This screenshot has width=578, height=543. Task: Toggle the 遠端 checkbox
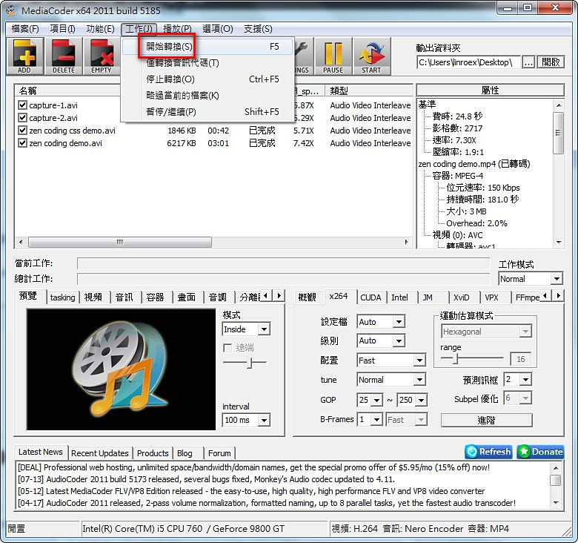227,348
